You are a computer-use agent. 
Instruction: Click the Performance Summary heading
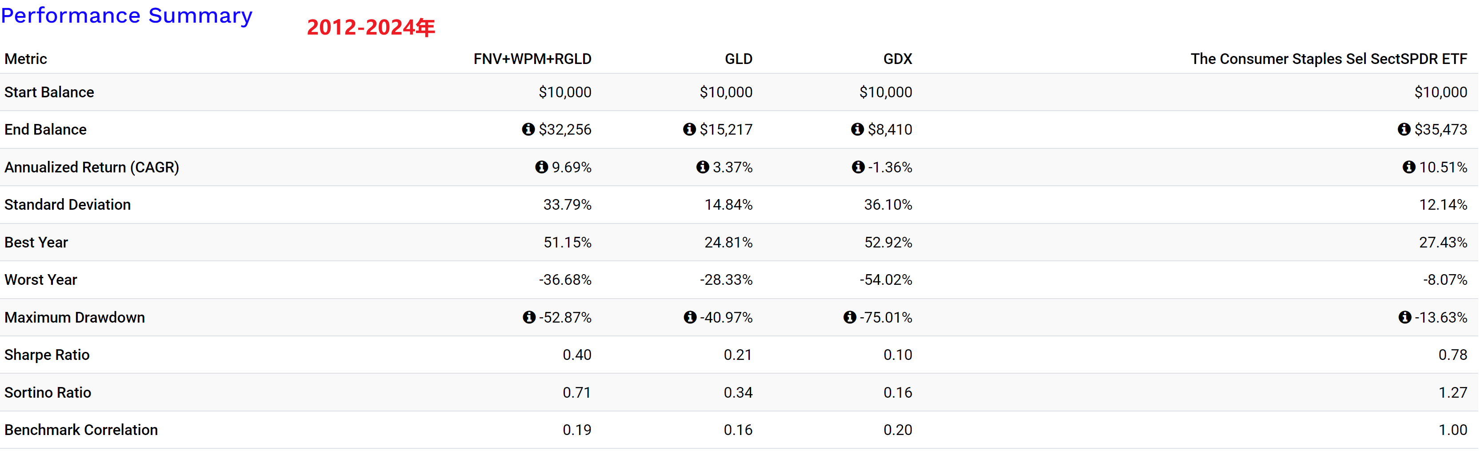pyautogui.click(x=126, y=16)
